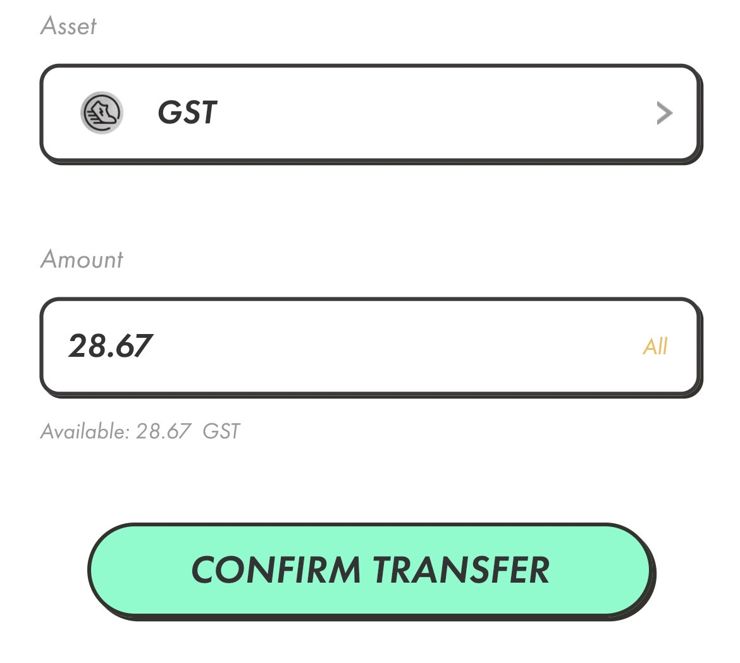Click the CONFIRM TRANSFER button

pos(371,571)
